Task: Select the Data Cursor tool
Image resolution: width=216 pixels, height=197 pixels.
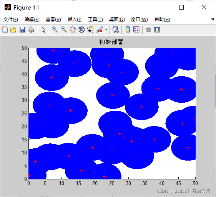Action: click(90, 30)
